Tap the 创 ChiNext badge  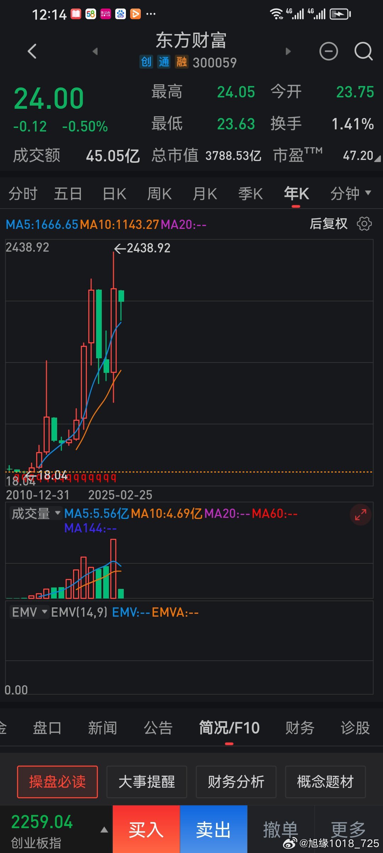[x=146, y=62]
